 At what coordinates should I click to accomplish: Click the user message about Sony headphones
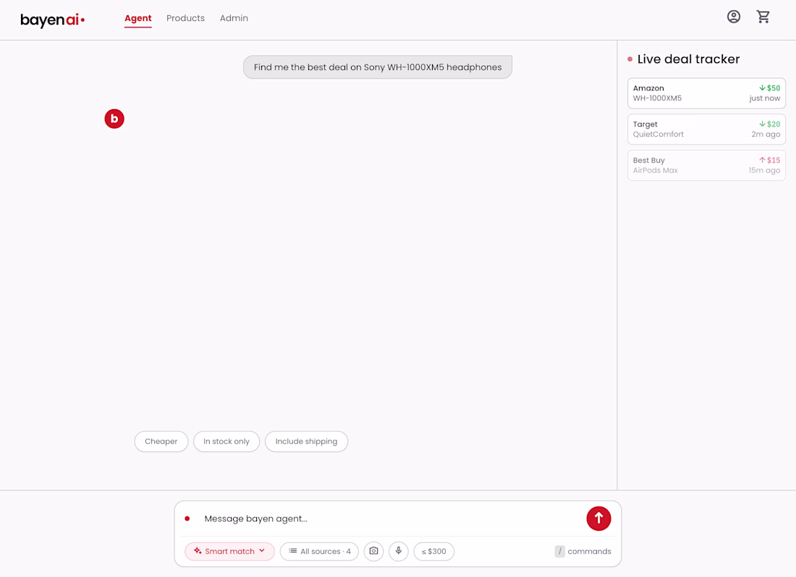(378, 67)
